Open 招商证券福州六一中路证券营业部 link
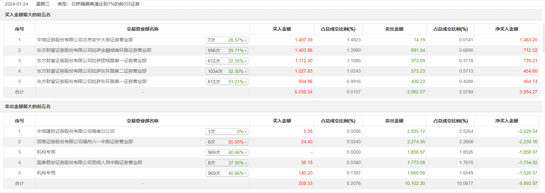This screenshot has width=545, height=193. point(85,142)
